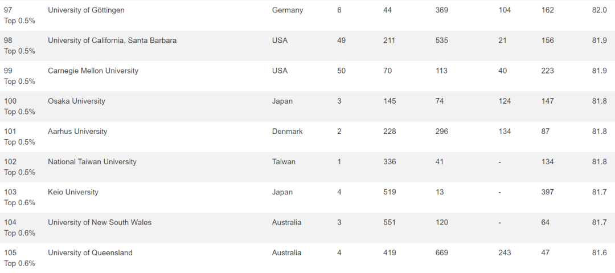Click the rank 97 cell
This screenshot has height=273, width=615.
[19, 15]
